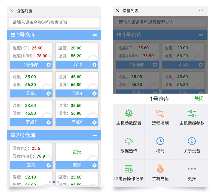Click list icon beside 1号仓库 header, left screen

coord(13,35)
